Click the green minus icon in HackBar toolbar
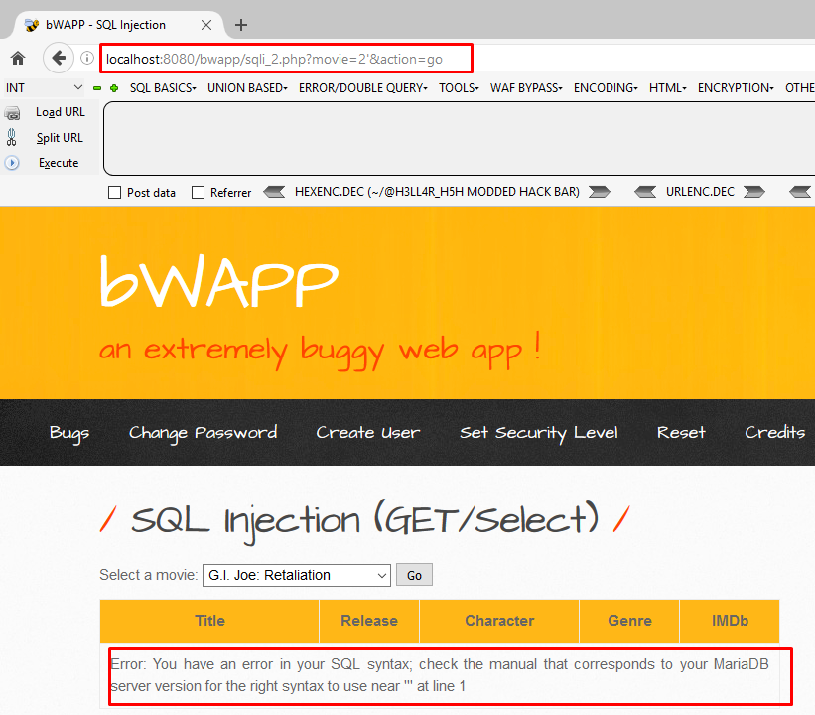Viewport: 815px width, 715px height. pyautogui.click(x=96, y=88)
